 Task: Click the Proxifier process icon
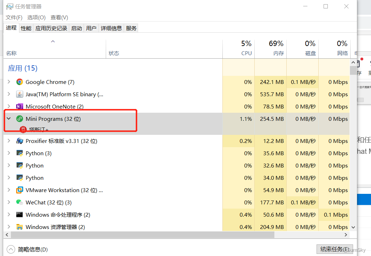point(19,141)
